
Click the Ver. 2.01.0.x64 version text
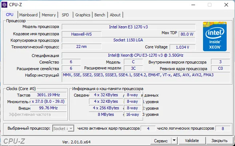pyautogui.click(x=76, y=142)
